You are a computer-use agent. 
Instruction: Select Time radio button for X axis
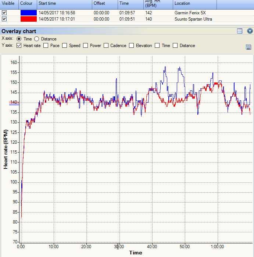pos(19,39)
